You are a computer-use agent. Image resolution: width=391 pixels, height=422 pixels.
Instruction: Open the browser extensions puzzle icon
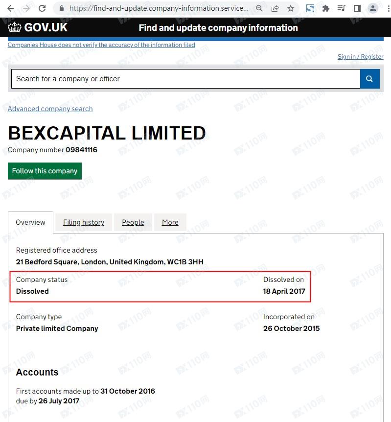pyautogui.click(x=326, y=8)
